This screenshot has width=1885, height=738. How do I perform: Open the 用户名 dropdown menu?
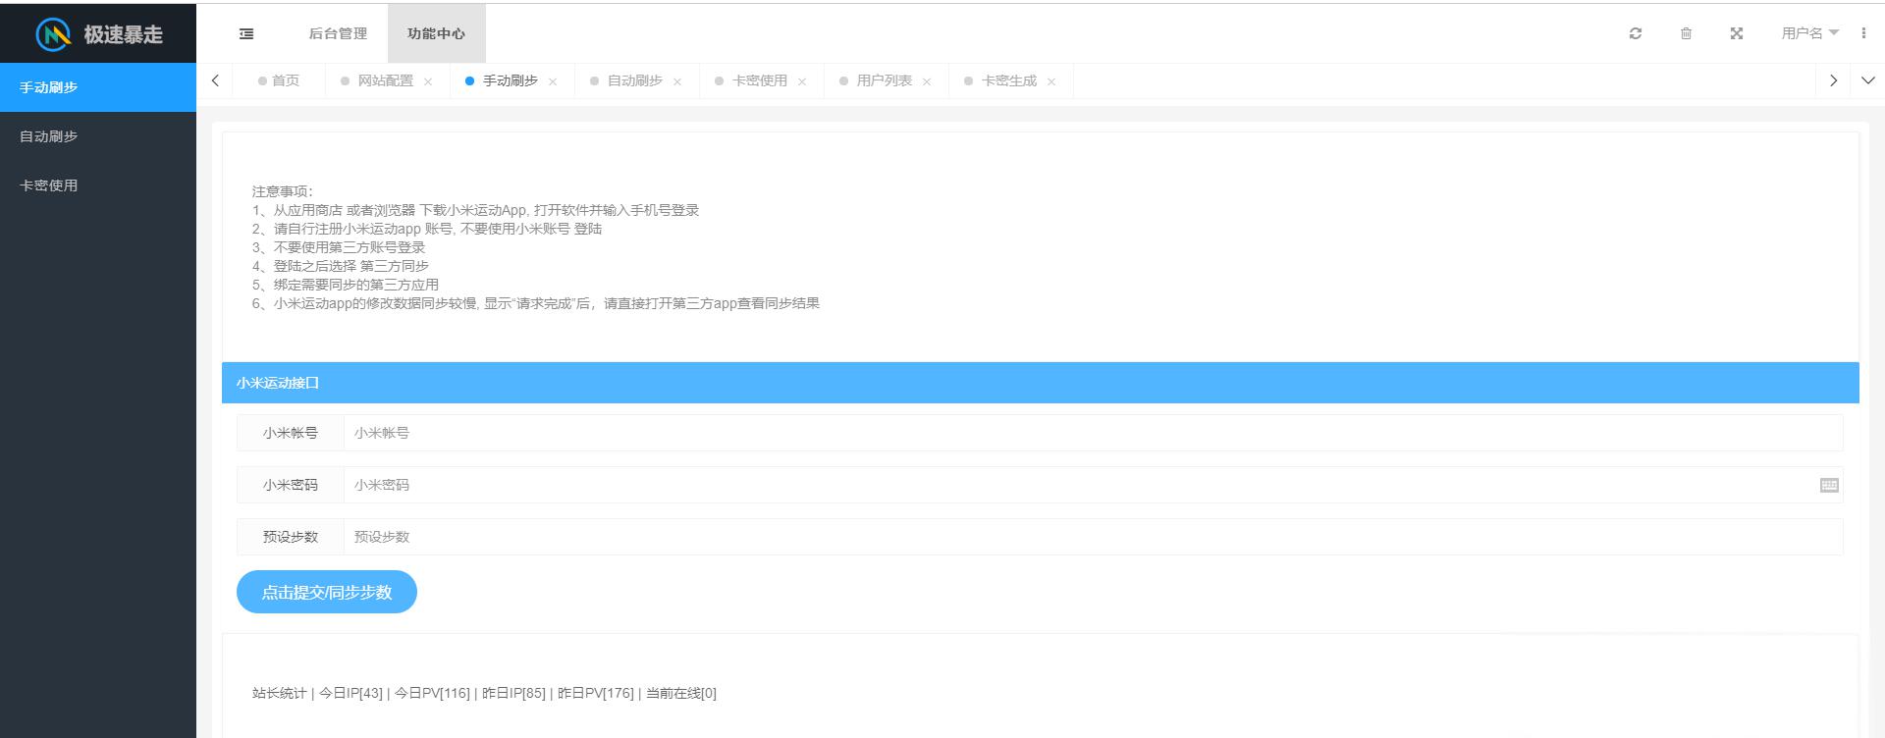[x=1809, y=33]
